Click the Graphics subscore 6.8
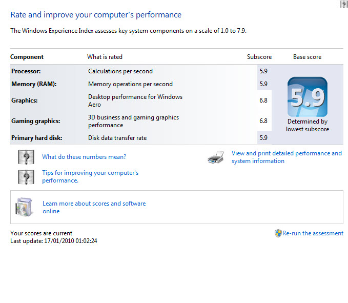The width and height of the screenshot is (348, 303). (263, 100)
